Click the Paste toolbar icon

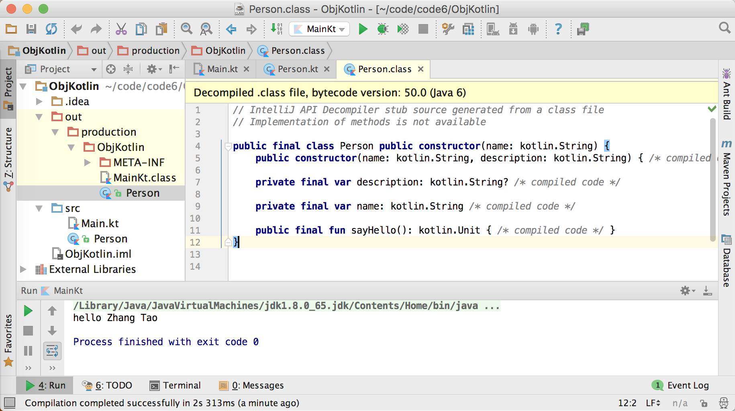pos(161,29)
